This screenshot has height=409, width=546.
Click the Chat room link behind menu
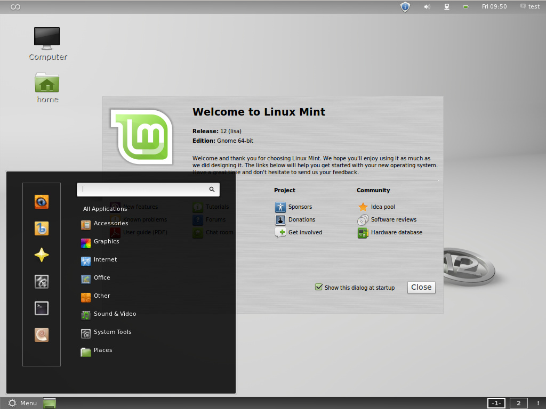click(x=219, y=232)
